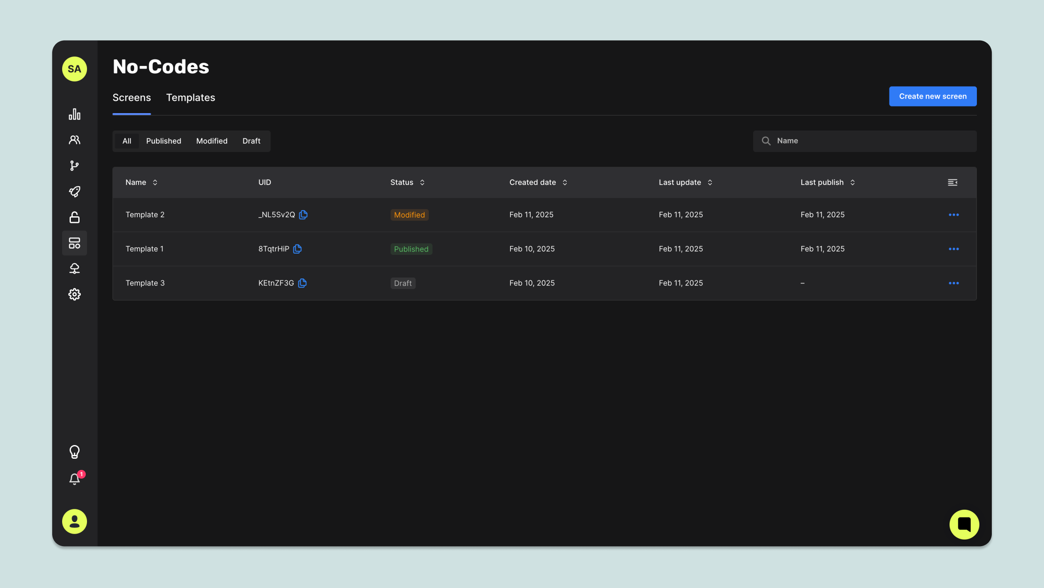
Task: Click the branch flow sidebar icon
Action: click(x=75, y=166)
